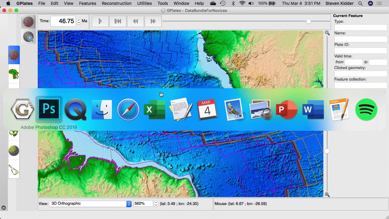Click the Plate ID field
The height and width of the screenshot is (219, 389).
click(361, 50)
